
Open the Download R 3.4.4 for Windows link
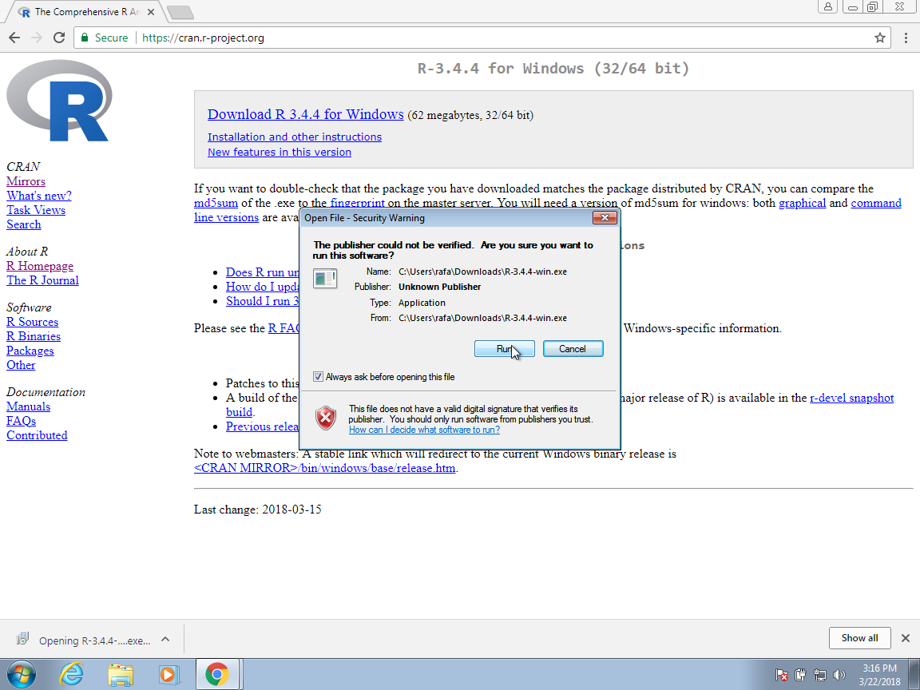(305, 114)
